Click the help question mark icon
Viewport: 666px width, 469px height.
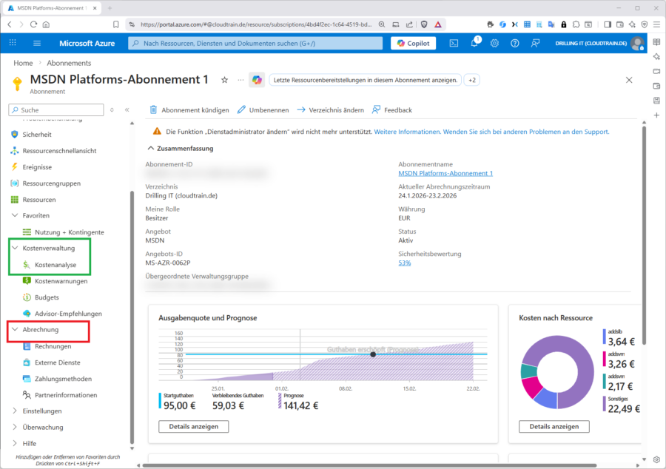(x=515, y=43)
